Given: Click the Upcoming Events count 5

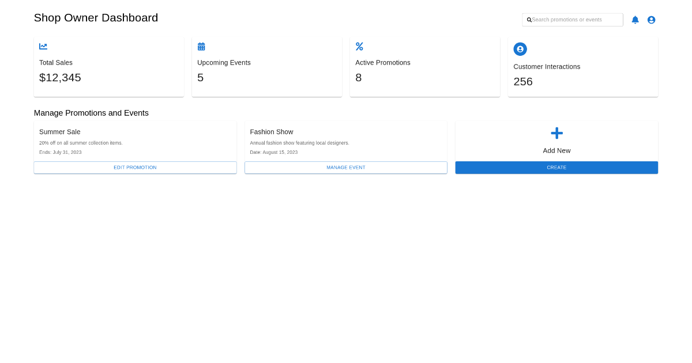Looking at the screenshot, I should pyautogui.click(x=200, y=77).
